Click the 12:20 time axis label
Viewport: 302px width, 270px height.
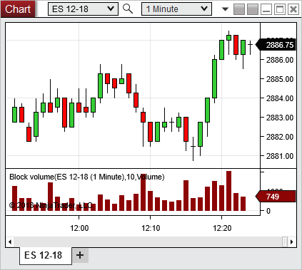[x=222, y=228]
